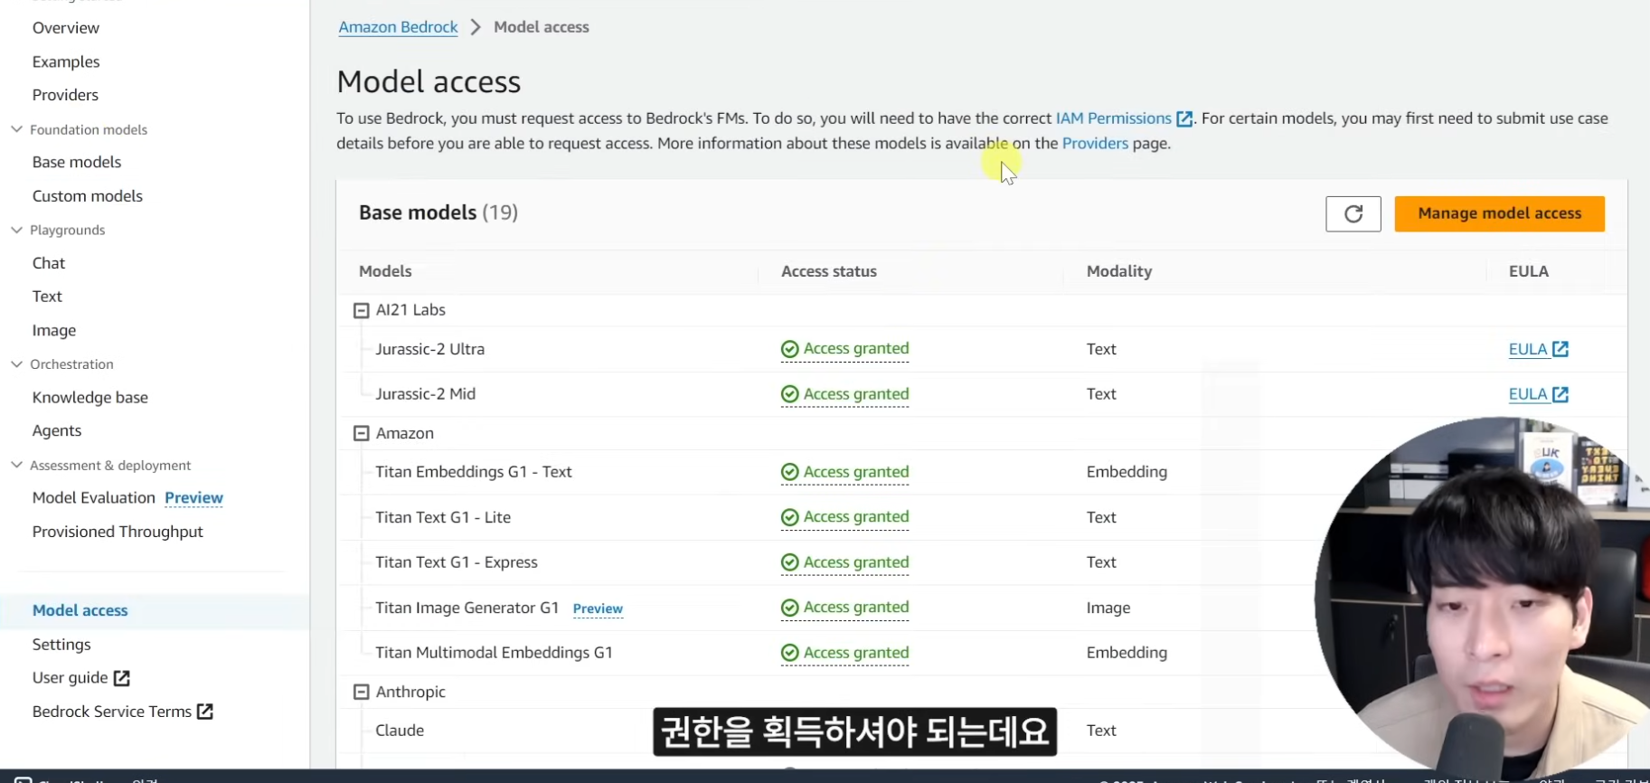Open the Overview page in the sidebar

point(66,28)
